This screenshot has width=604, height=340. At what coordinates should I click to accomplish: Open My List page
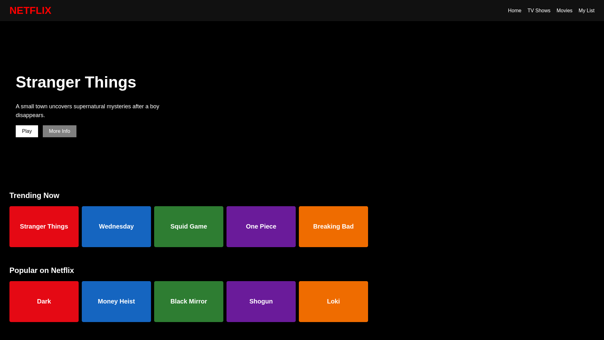click(x=586, y=11)
